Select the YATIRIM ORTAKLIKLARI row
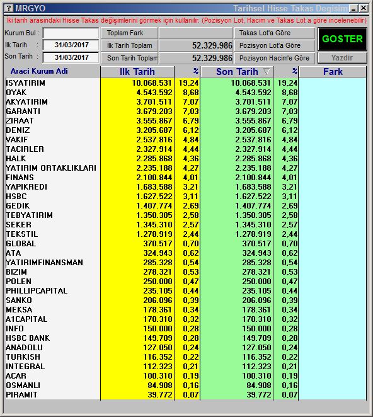The width and height of the screenshot is (373, 417). tap(186, 168)
